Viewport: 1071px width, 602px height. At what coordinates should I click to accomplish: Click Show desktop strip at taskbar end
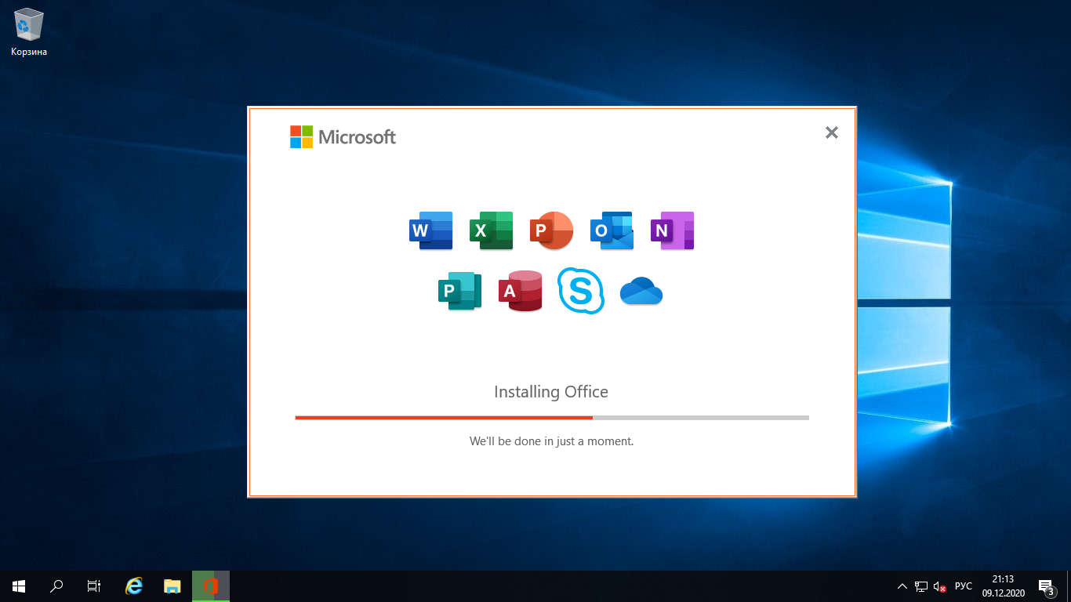tap(1068, 586)
